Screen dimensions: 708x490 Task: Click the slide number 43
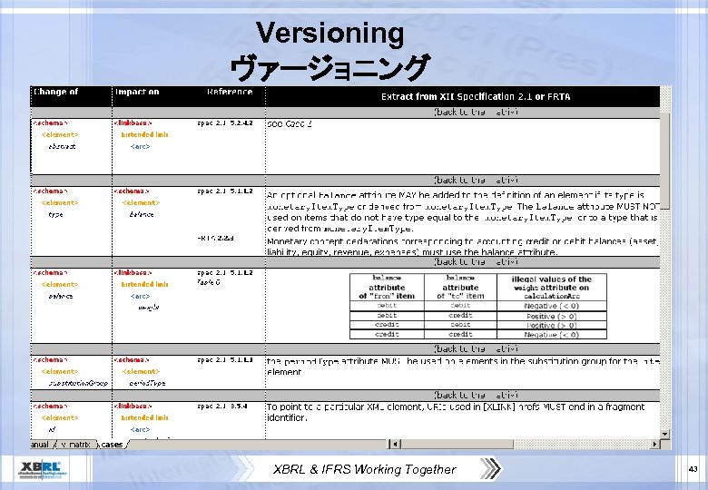click(693, 469)
